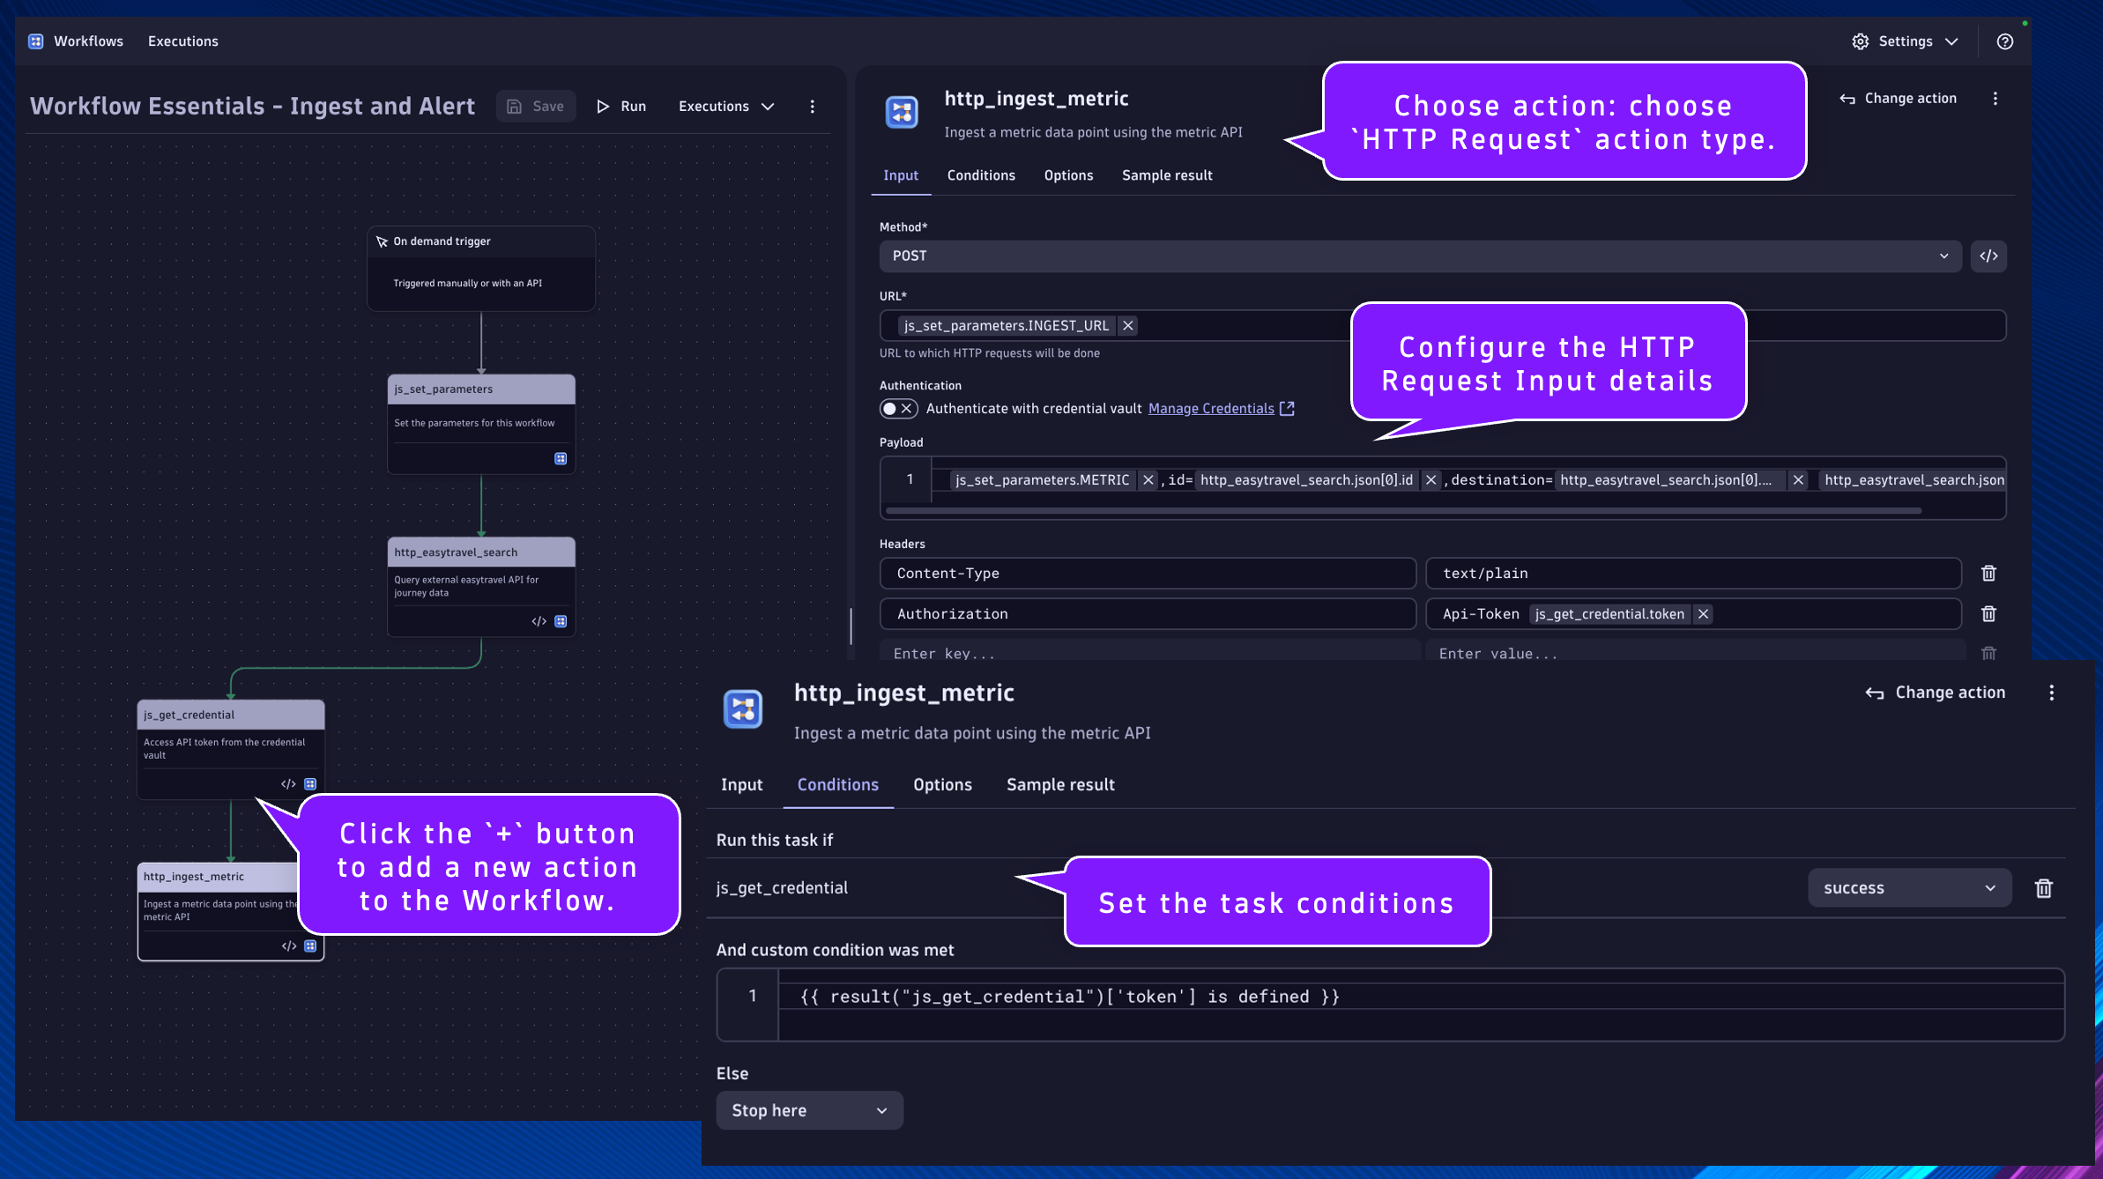This screenshot has height=1179, width=2103.
Task: Click the Content-Type header key field
Action: pos(1148,574)
